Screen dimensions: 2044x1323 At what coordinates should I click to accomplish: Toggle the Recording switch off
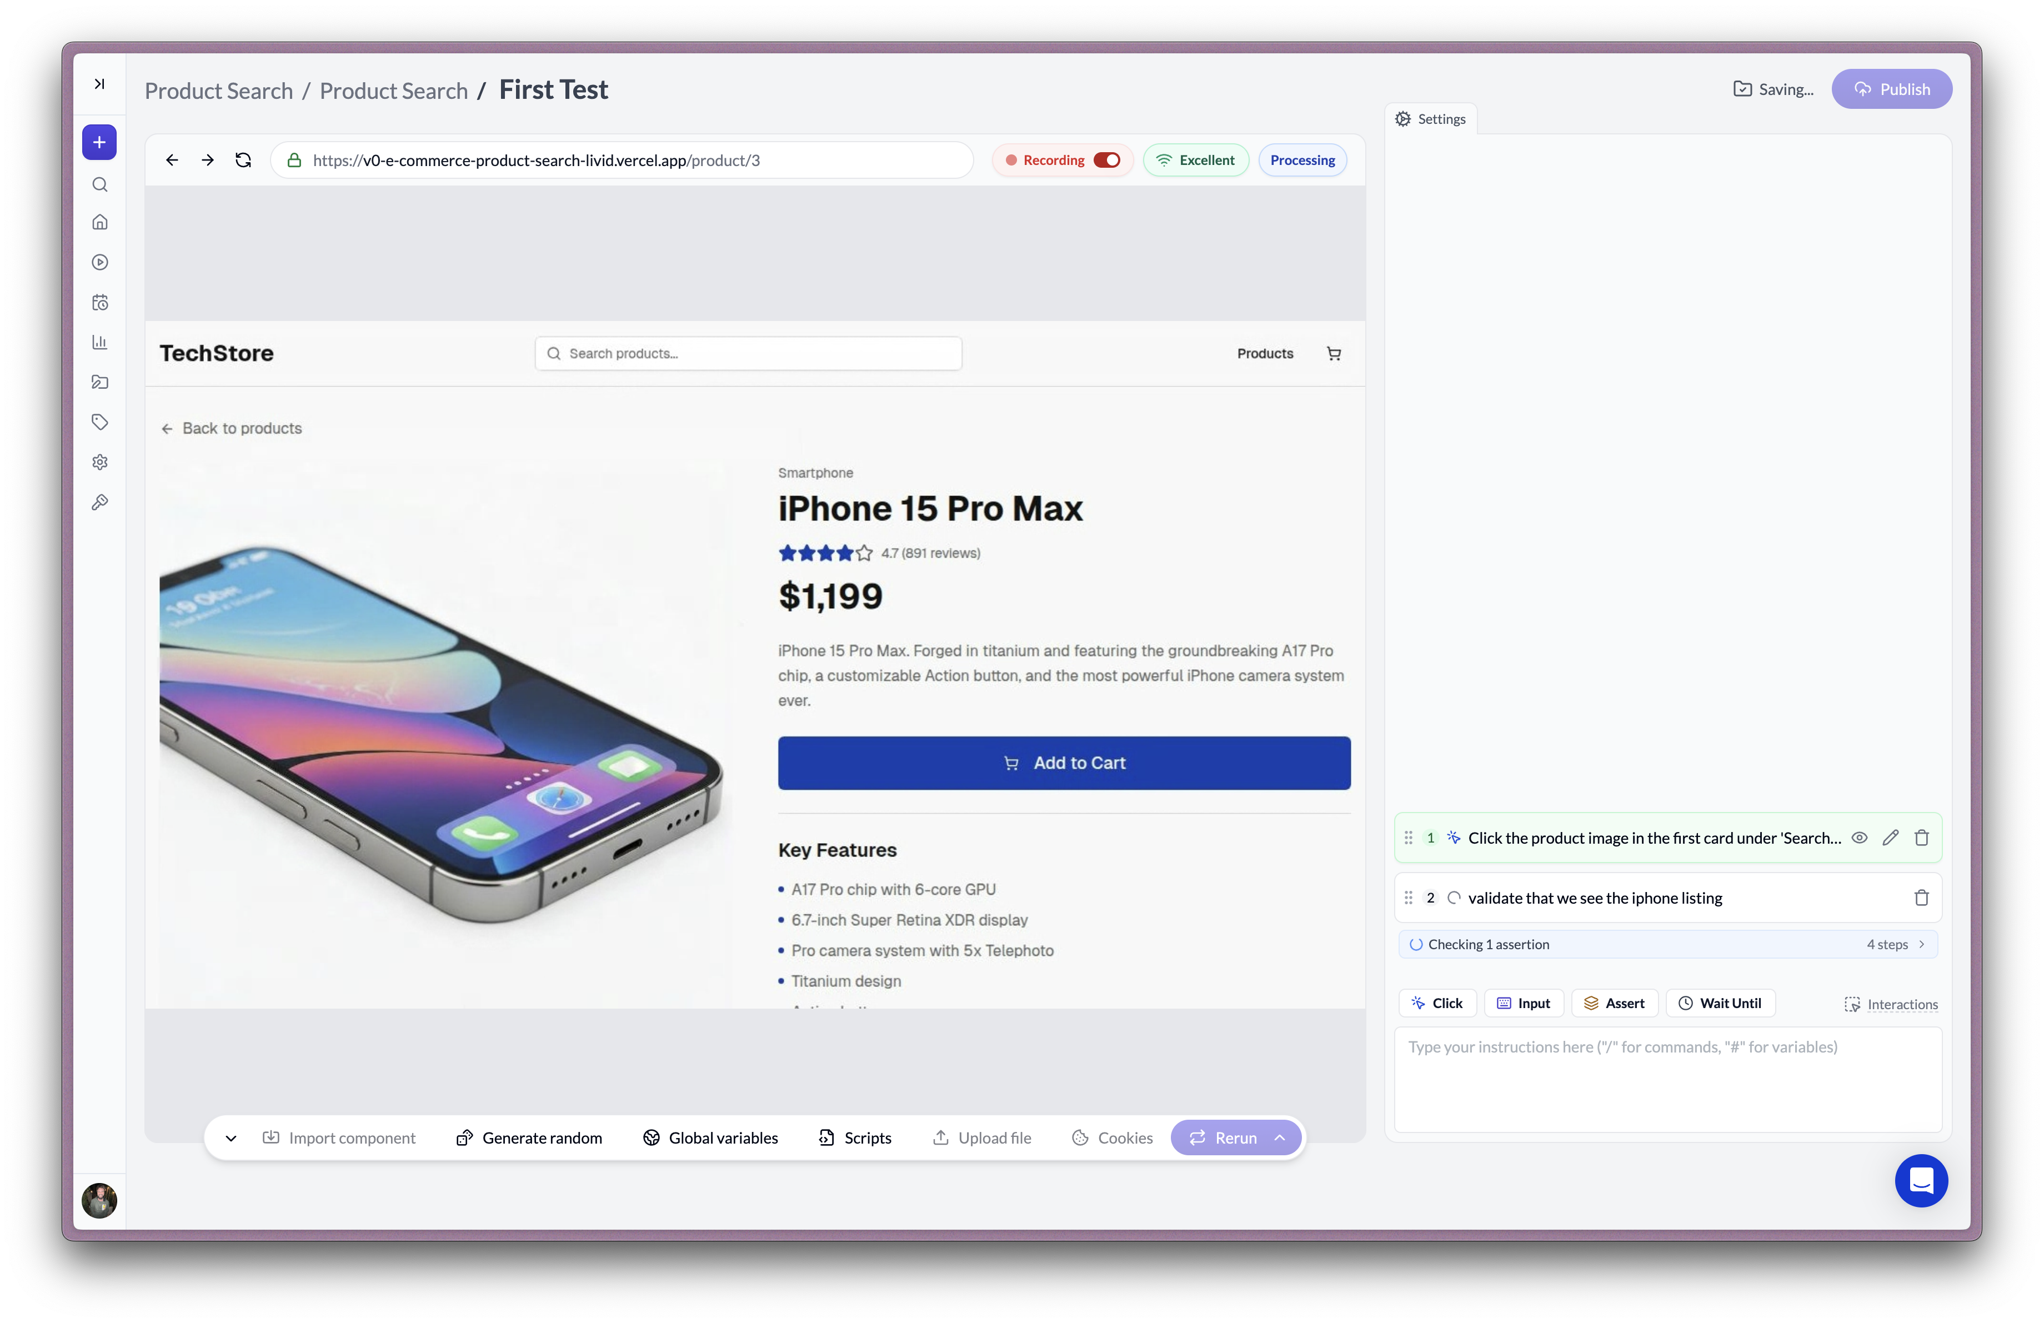click(x=1106, y=161)
